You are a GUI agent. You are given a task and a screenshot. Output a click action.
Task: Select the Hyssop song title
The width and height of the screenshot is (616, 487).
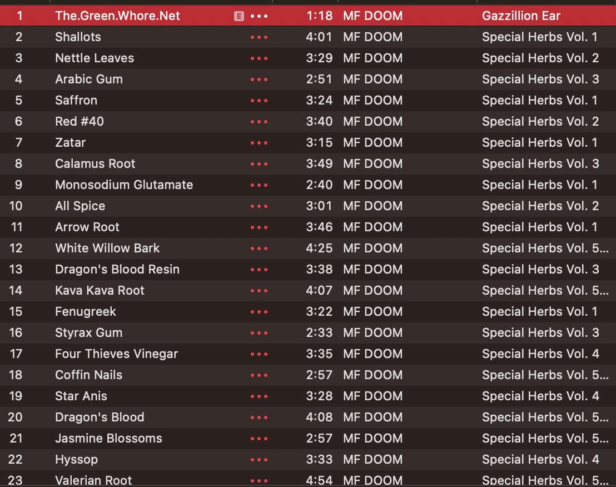click(77, 460)
